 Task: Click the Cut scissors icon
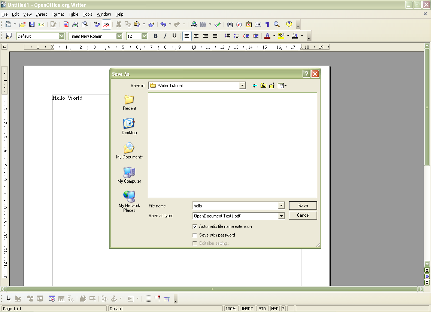pos(119,24)
